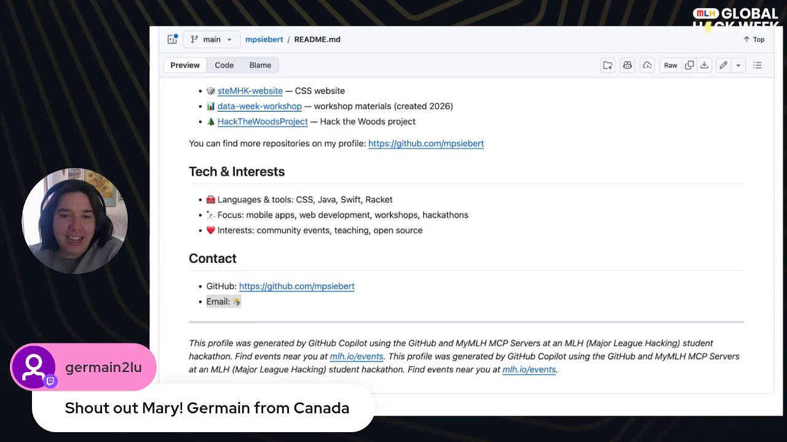Open the main branch dropdown
The width and height of the screenshot is (787, 442).
click(211, 39)
